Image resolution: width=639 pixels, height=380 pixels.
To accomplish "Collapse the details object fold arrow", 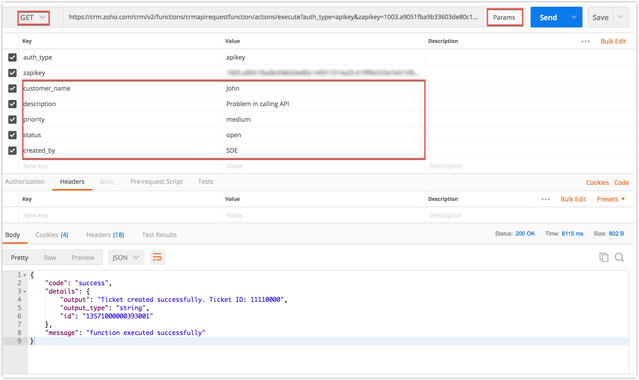I will [25, 291].
